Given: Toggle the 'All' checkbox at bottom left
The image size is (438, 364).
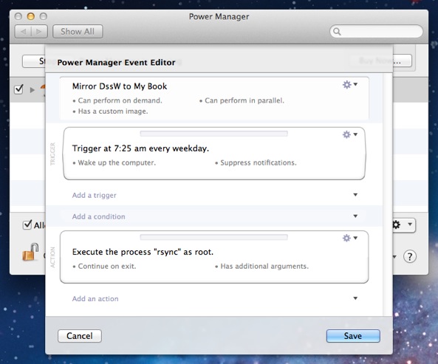Looking at the screenshot, I should pyautogui.click(x=27, y=224).
